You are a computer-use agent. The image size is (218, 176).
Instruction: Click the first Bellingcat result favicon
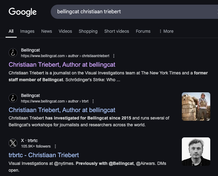[x=13, y=53]
